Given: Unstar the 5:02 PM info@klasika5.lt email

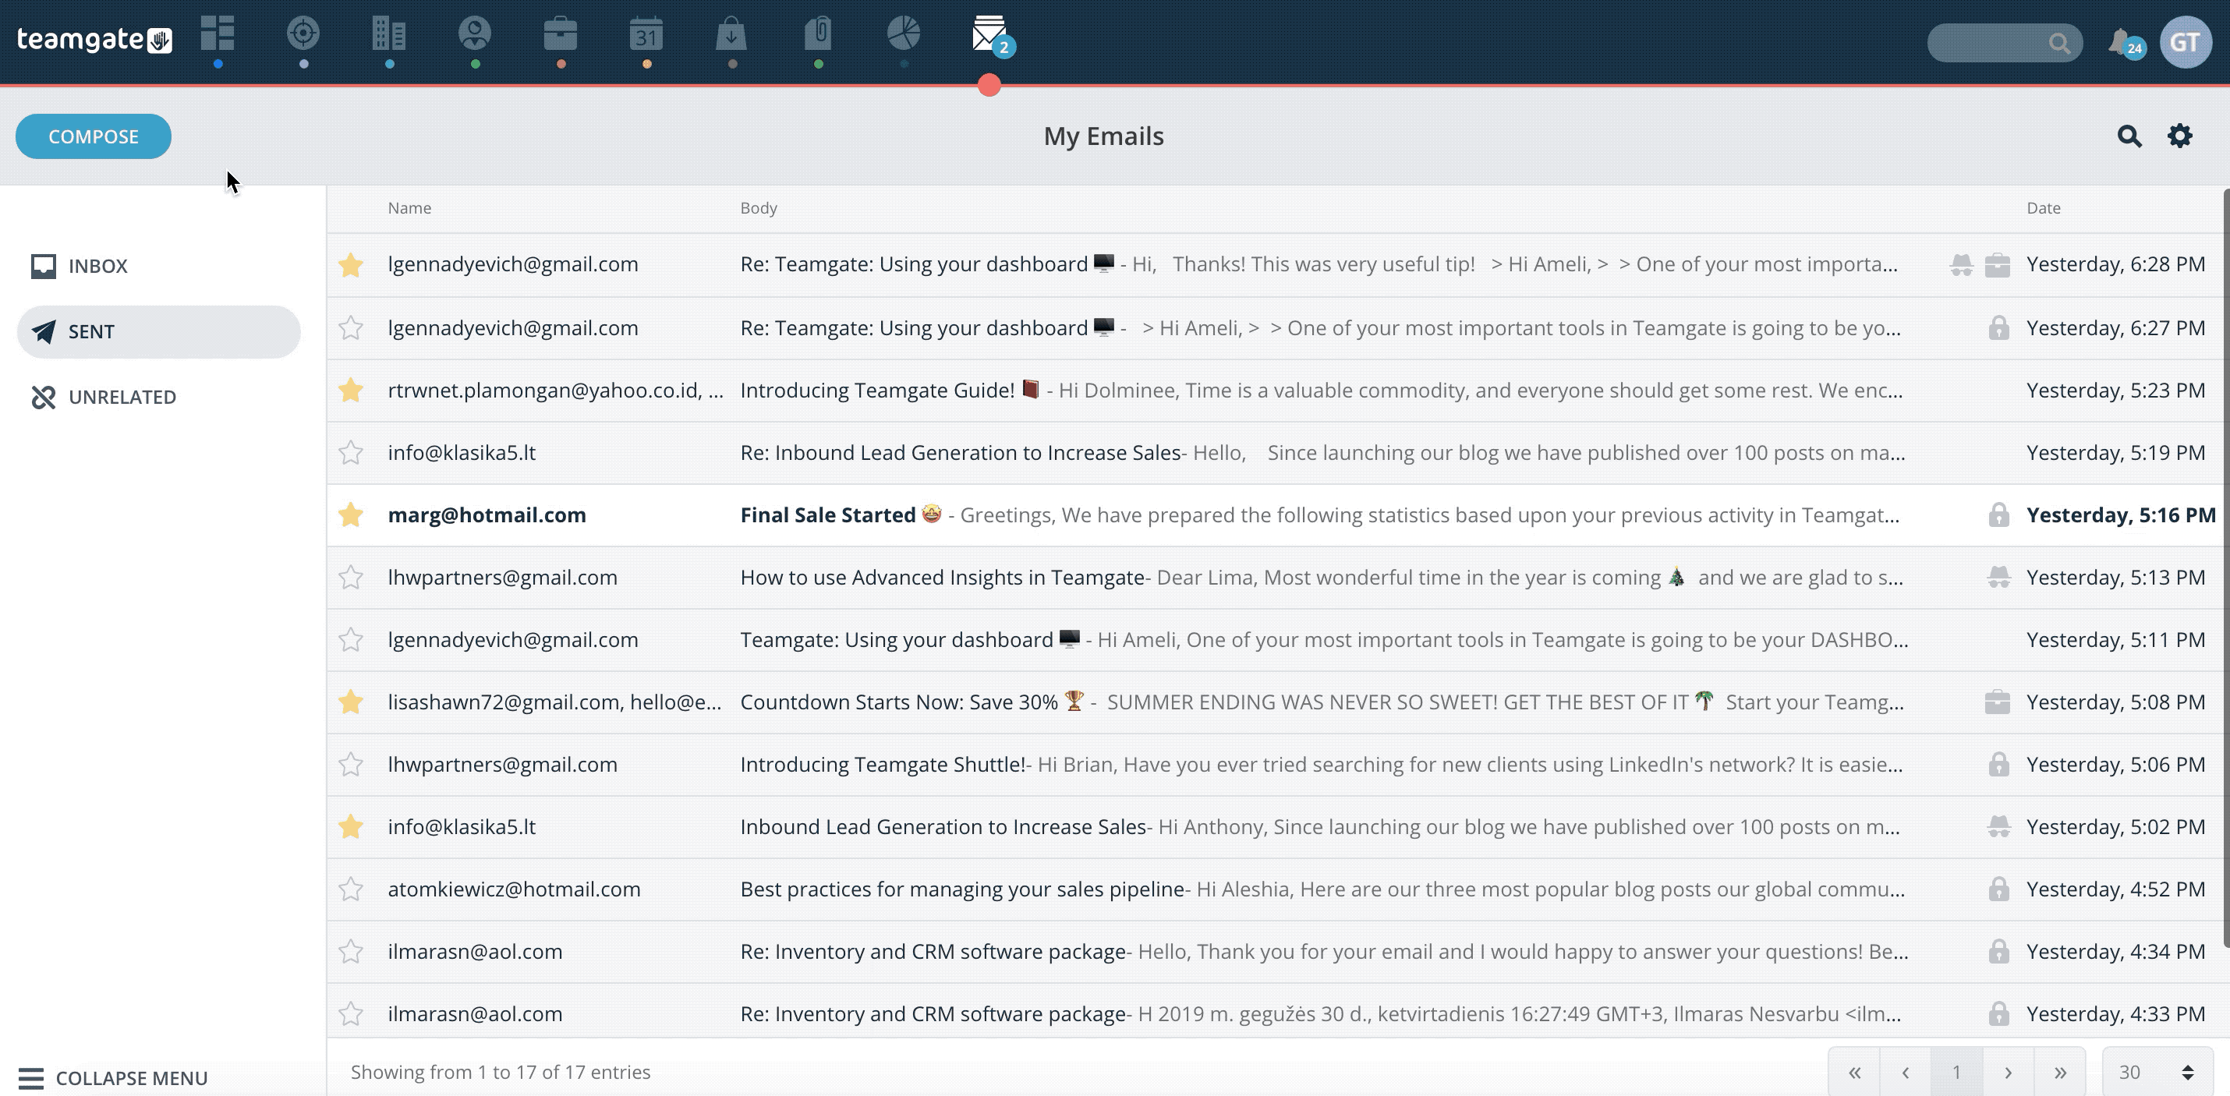Looking at the screenshot, I should (351, 827).
